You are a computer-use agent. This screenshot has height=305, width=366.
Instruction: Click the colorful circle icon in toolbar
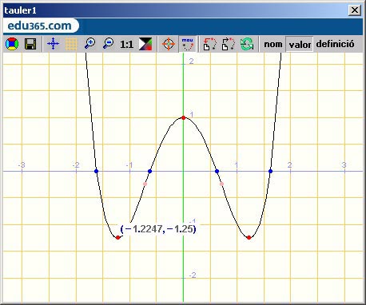click(12, 44)
